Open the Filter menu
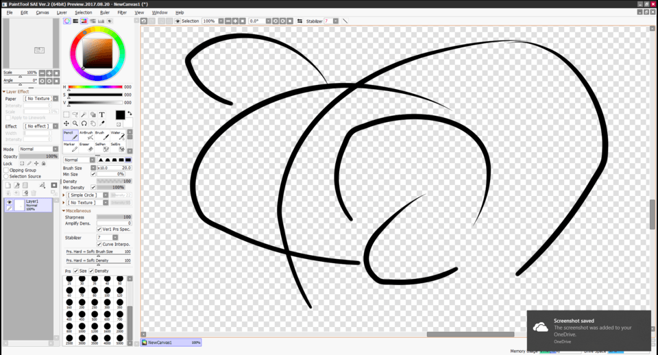 tap(121, 12)
